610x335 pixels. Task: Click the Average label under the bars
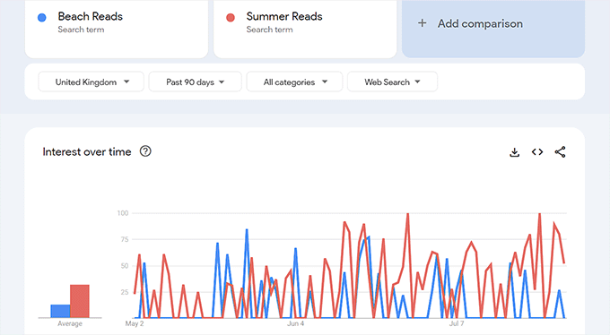click(70, 323)
